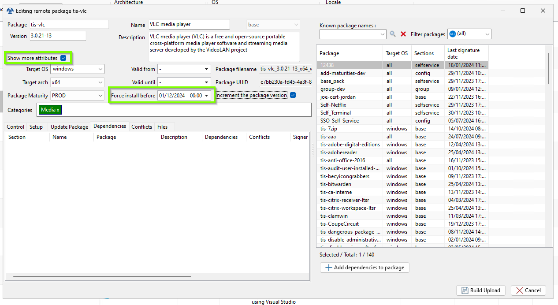Select the joe-cert-jordan package row
558x305 pixels.
[x=402, y=97]
